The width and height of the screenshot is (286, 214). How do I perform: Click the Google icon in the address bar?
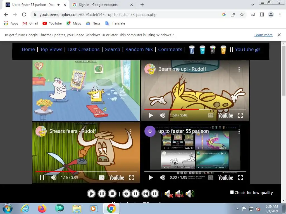point(224,14)
